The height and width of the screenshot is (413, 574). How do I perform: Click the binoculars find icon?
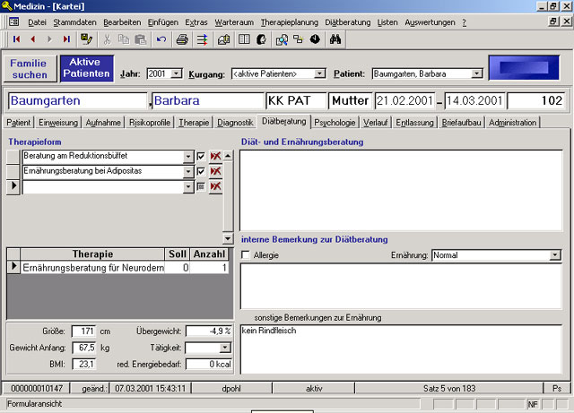point(335,39)
